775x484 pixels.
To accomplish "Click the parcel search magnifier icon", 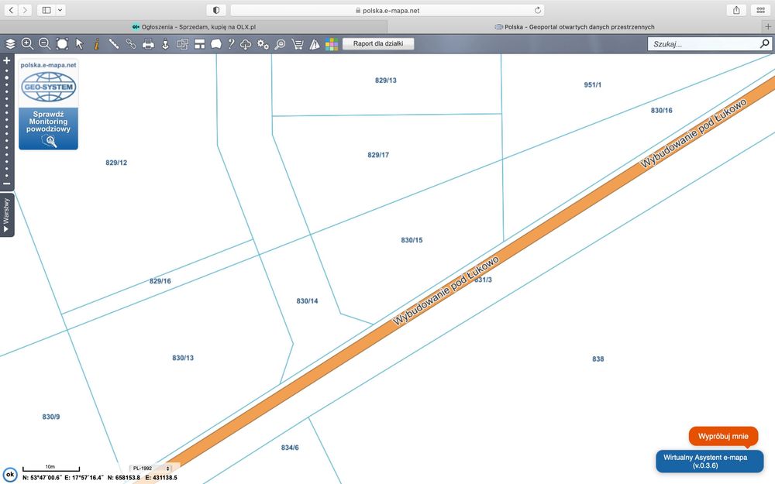I will tap(280, 44).
